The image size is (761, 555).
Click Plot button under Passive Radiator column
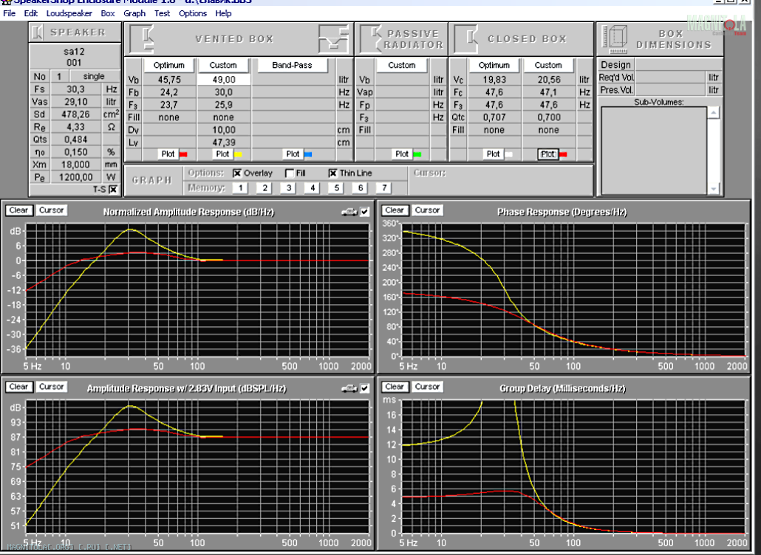tap(402, 154)
